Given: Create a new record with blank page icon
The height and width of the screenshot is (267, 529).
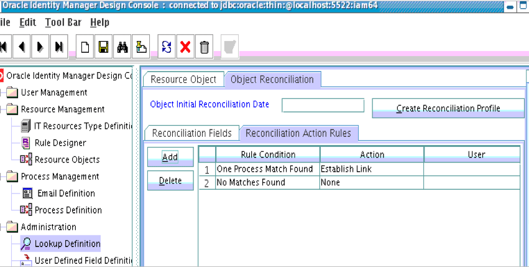Looking at the screenshot, I should tap(85, 47).
